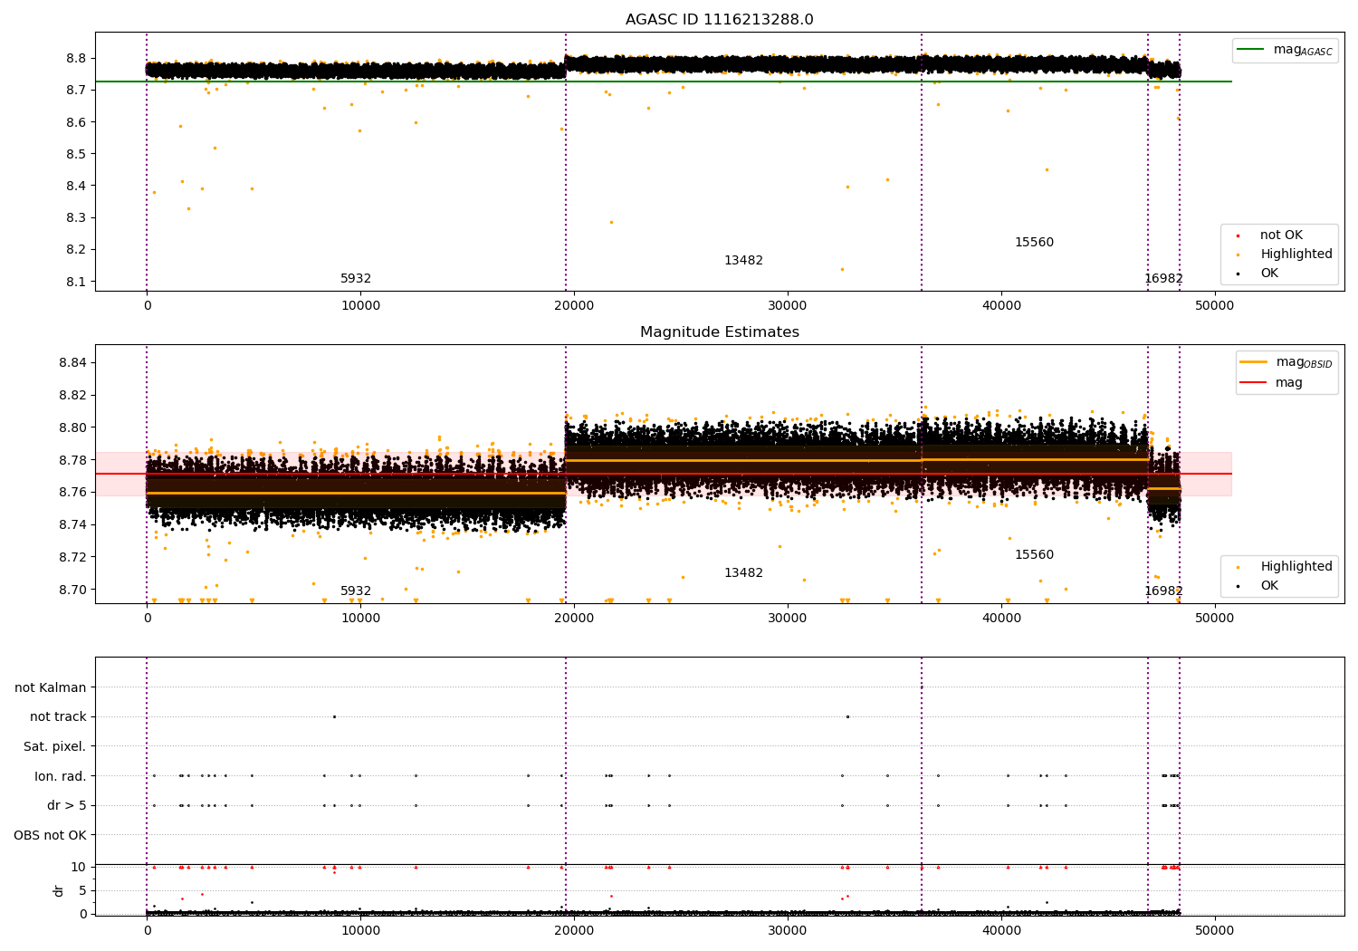Image resolution: width=1358 pixels, height=951 pixels.
Task: Click the 'OBS not OK' axis label
Action: coord(50,836)
